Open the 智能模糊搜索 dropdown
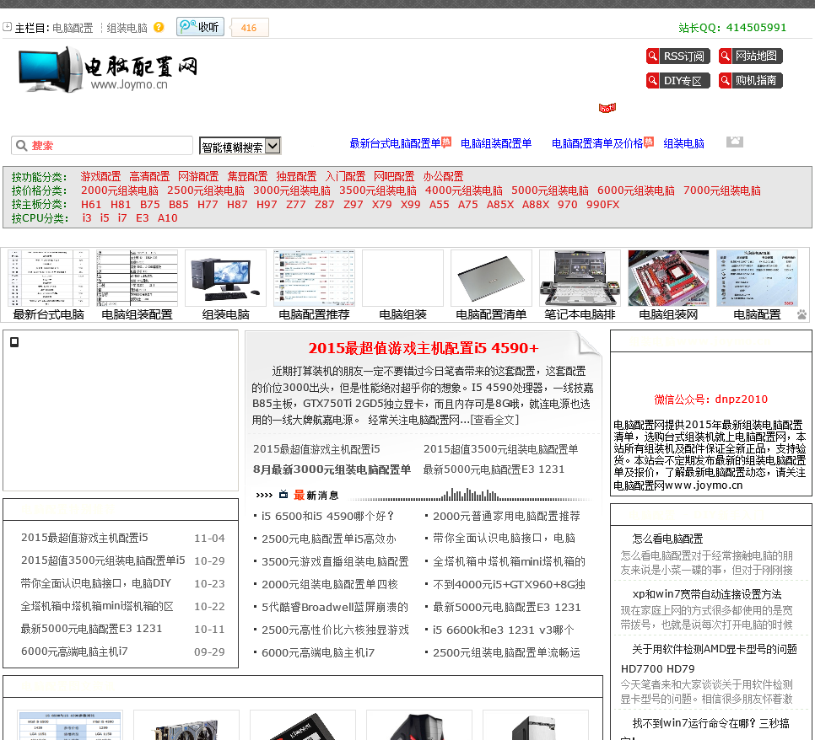Screen dimensions: 815x740 (x=240, y=147)
